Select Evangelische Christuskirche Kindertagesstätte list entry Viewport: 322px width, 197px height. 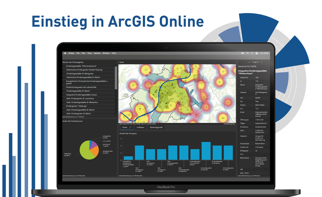coord(89,82)
